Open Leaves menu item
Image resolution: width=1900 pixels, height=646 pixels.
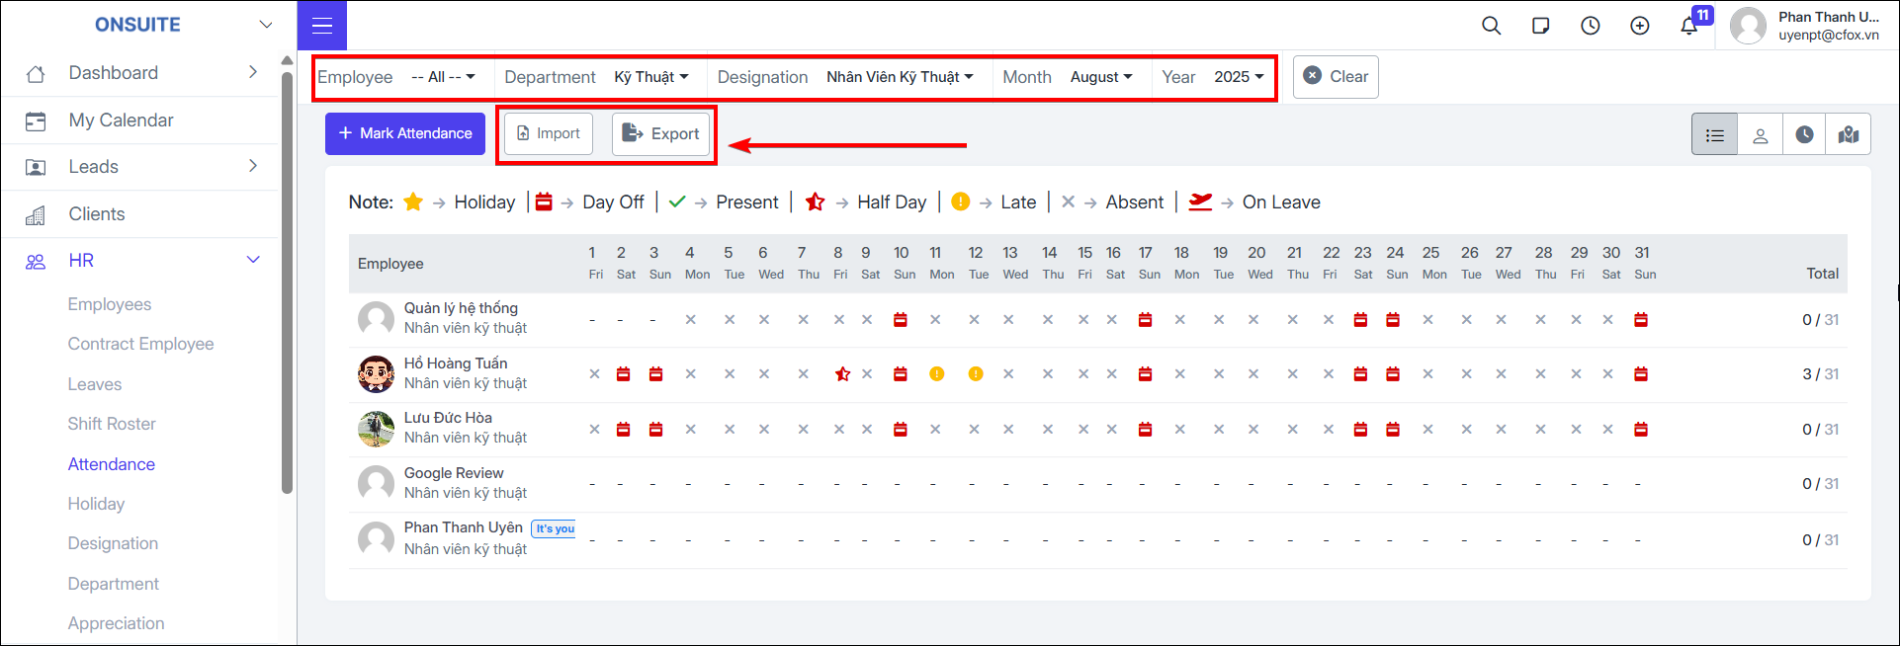95,384
